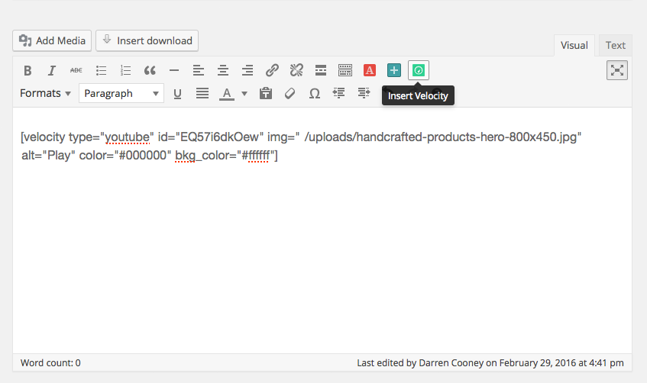Insert special character omega
The height and width of the screenshot is (383, 647).
315,94
